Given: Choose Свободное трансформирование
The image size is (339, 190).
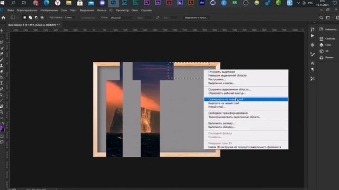Looking at the screenshot, I should [x=246, y=113].
